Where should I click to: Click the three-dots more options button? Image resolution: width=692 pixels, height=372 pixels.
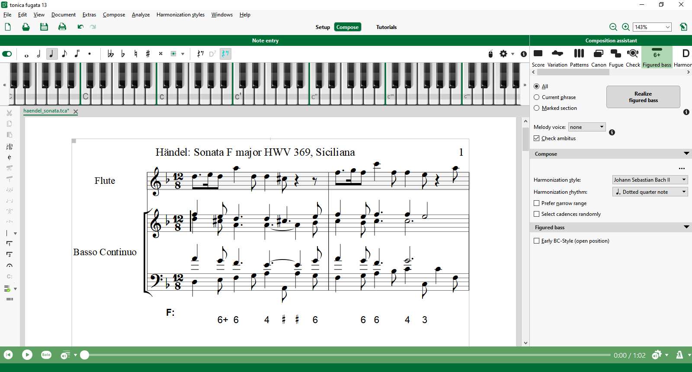tap(682, 169)
